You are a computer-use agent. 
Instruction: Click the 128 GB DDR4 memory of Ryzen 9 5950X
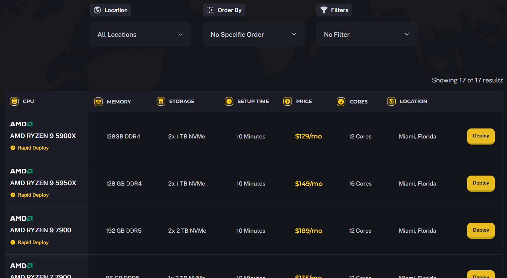(x=124, y=183)
